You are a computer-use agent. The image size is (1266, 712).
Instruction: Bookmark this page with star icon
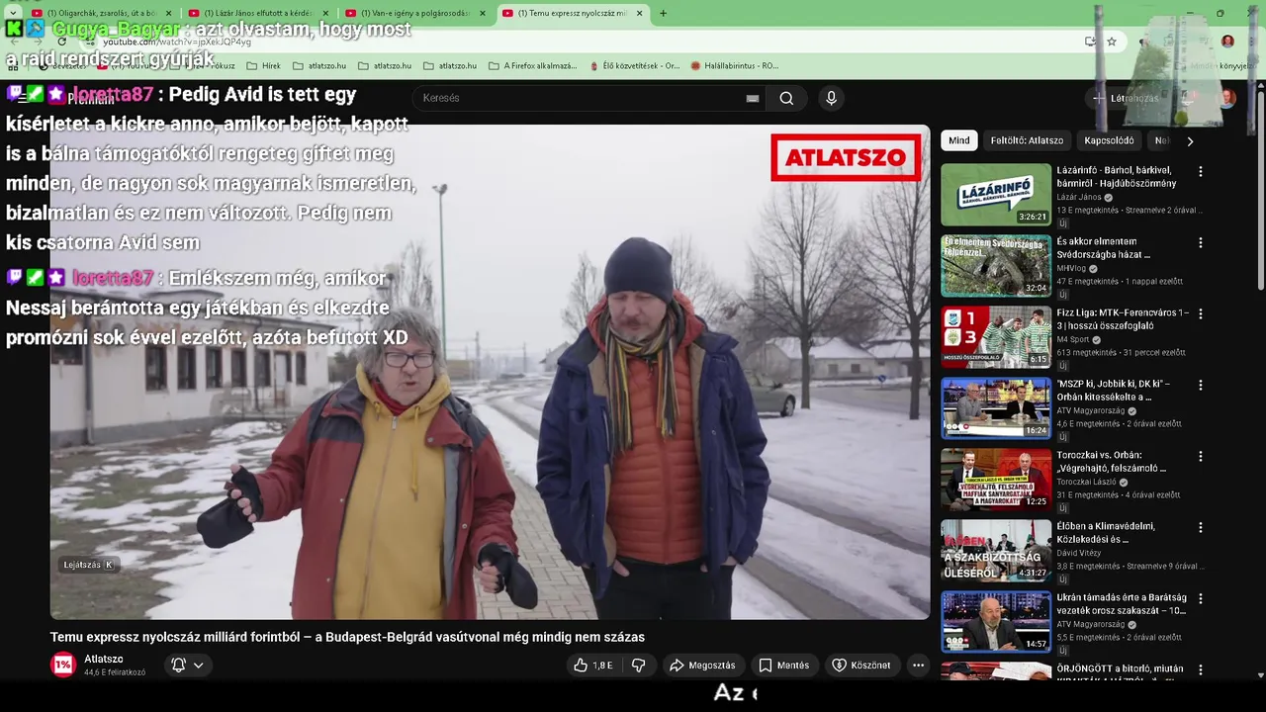[x=1112, y=42]
